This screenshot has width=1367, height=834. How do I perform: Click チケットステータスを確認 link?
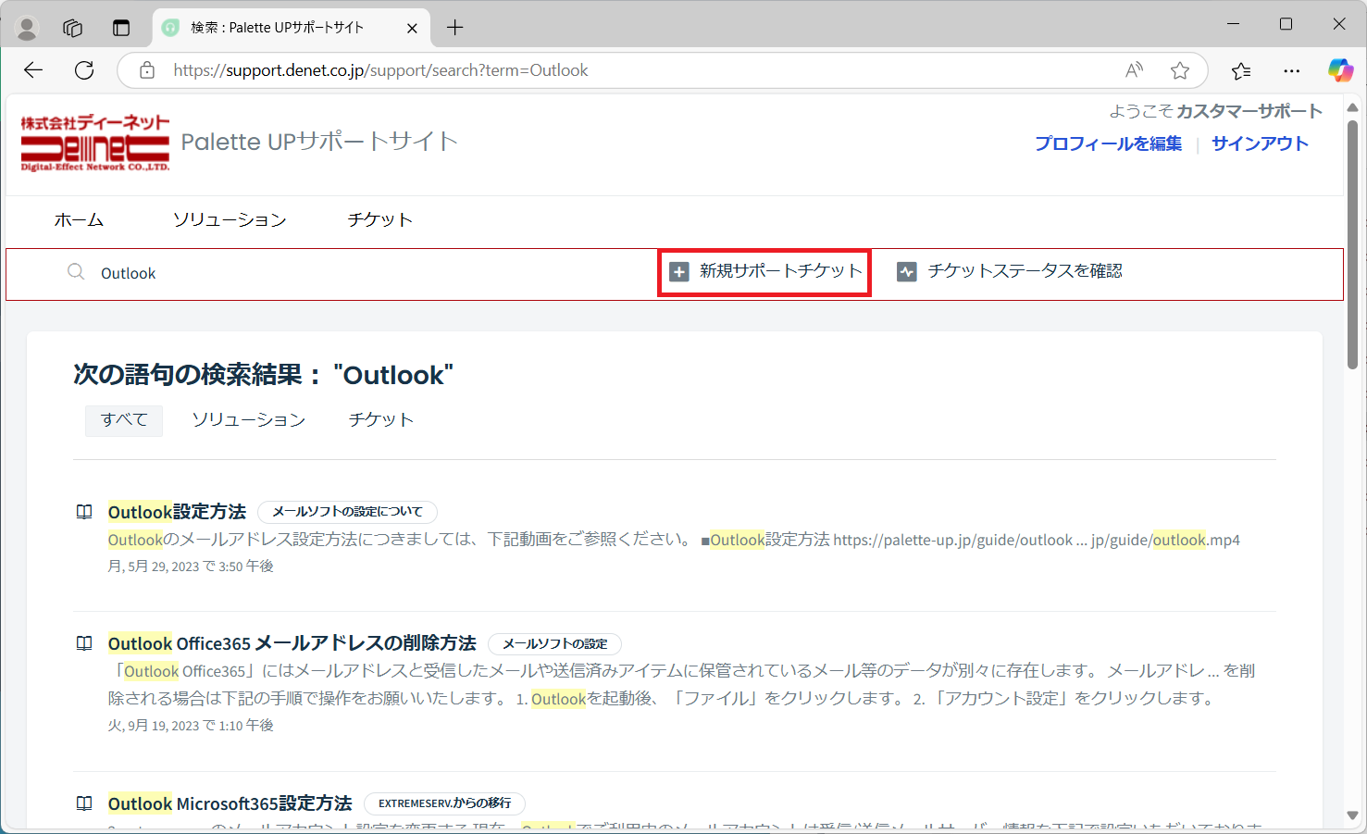(x=1025, y=271)
